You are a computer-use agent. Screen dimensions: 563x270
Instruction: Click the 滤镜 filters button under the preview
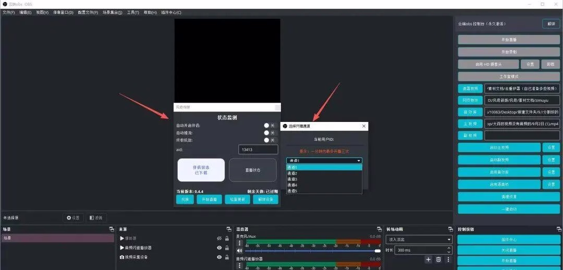tap(96, 218)
